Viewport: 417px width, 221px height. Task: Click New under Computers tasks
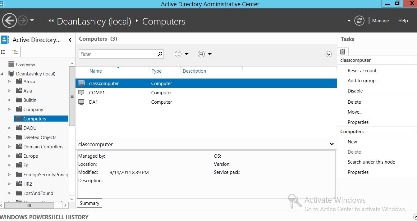[352, 142]
